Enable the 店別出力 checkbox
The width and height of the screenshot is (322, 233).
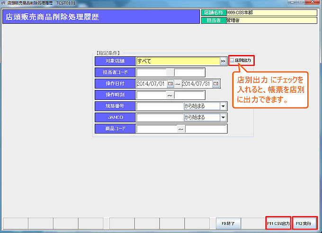(232, 60)
